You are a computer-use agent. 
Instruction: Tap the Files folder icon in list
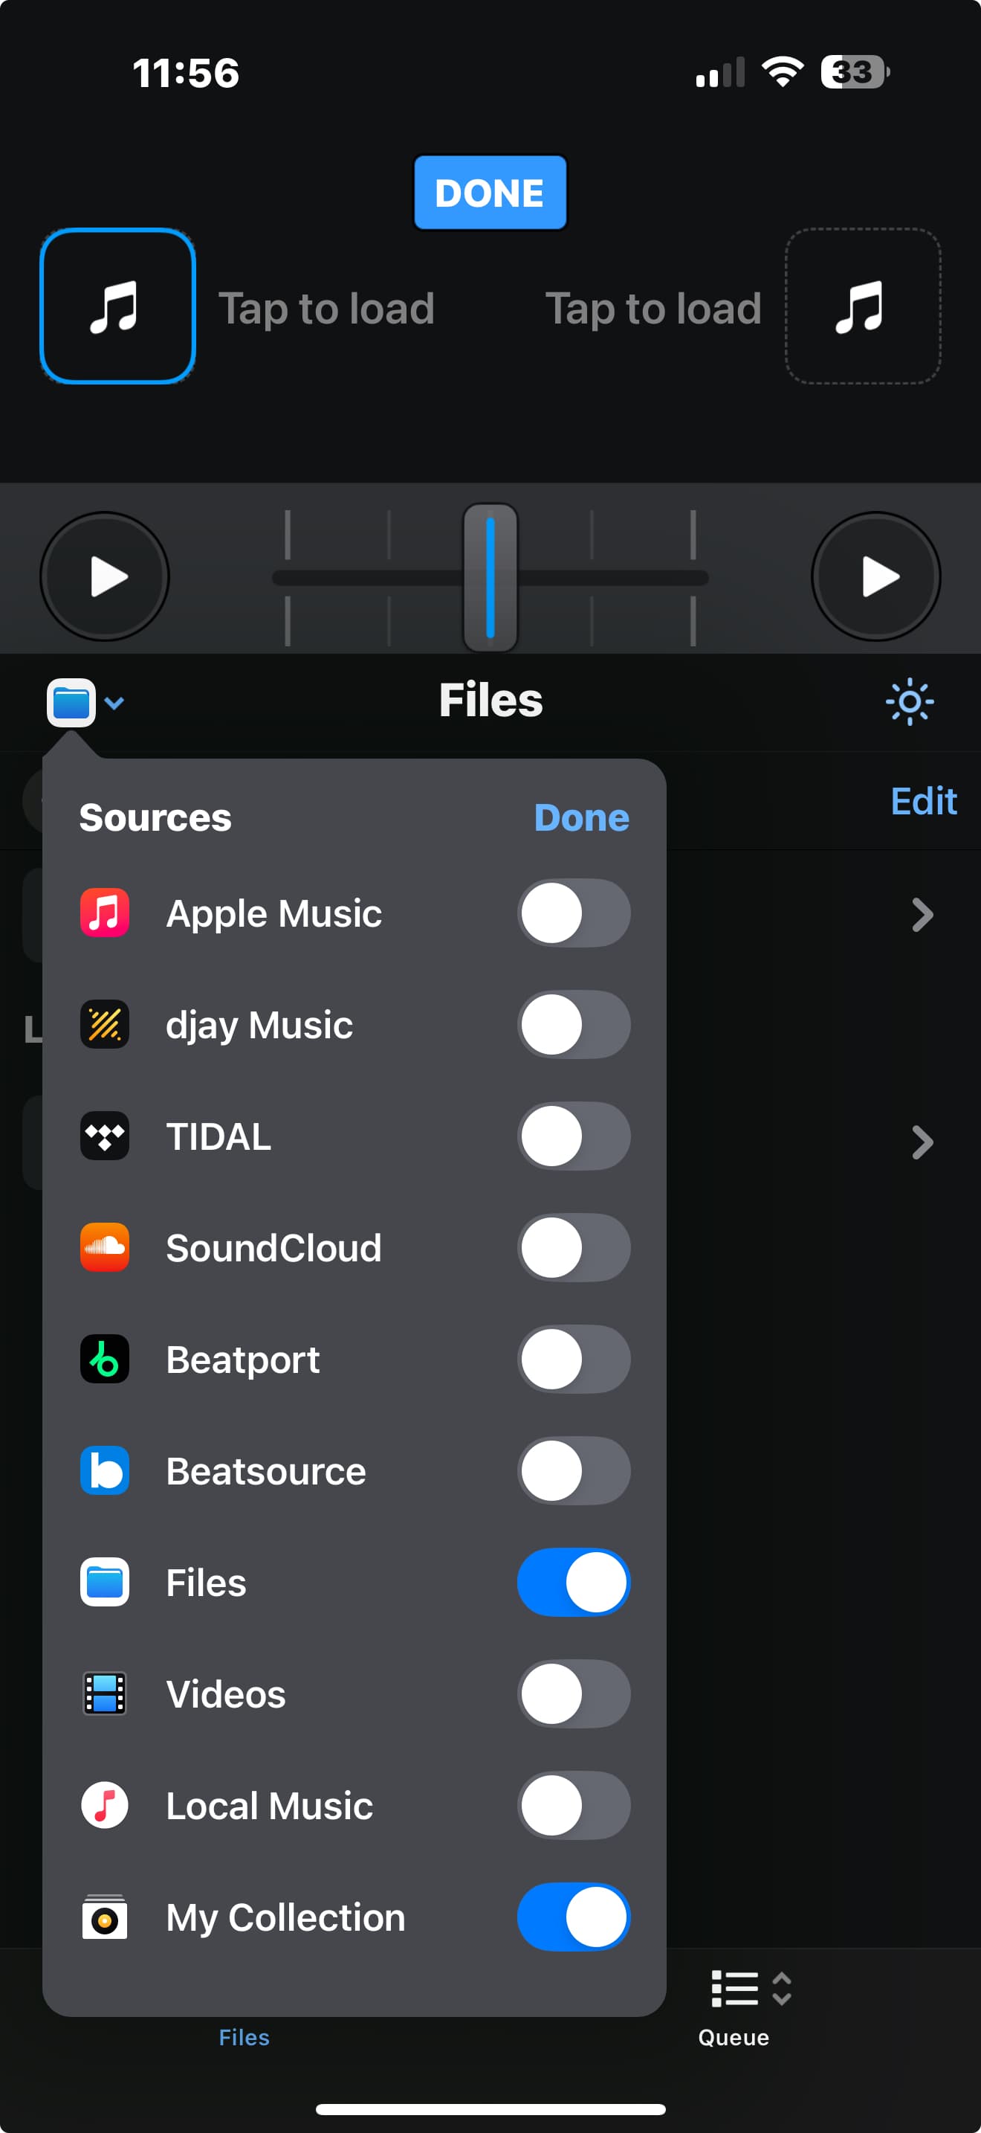(104, 1583)
